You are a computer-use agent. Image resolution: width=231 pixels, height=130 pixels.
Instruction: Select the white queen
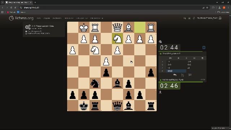coord(117,27)
